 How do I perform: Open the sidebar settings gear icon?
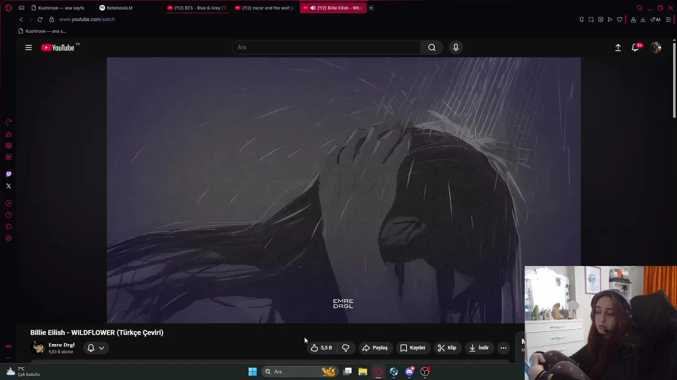[8, 238]
